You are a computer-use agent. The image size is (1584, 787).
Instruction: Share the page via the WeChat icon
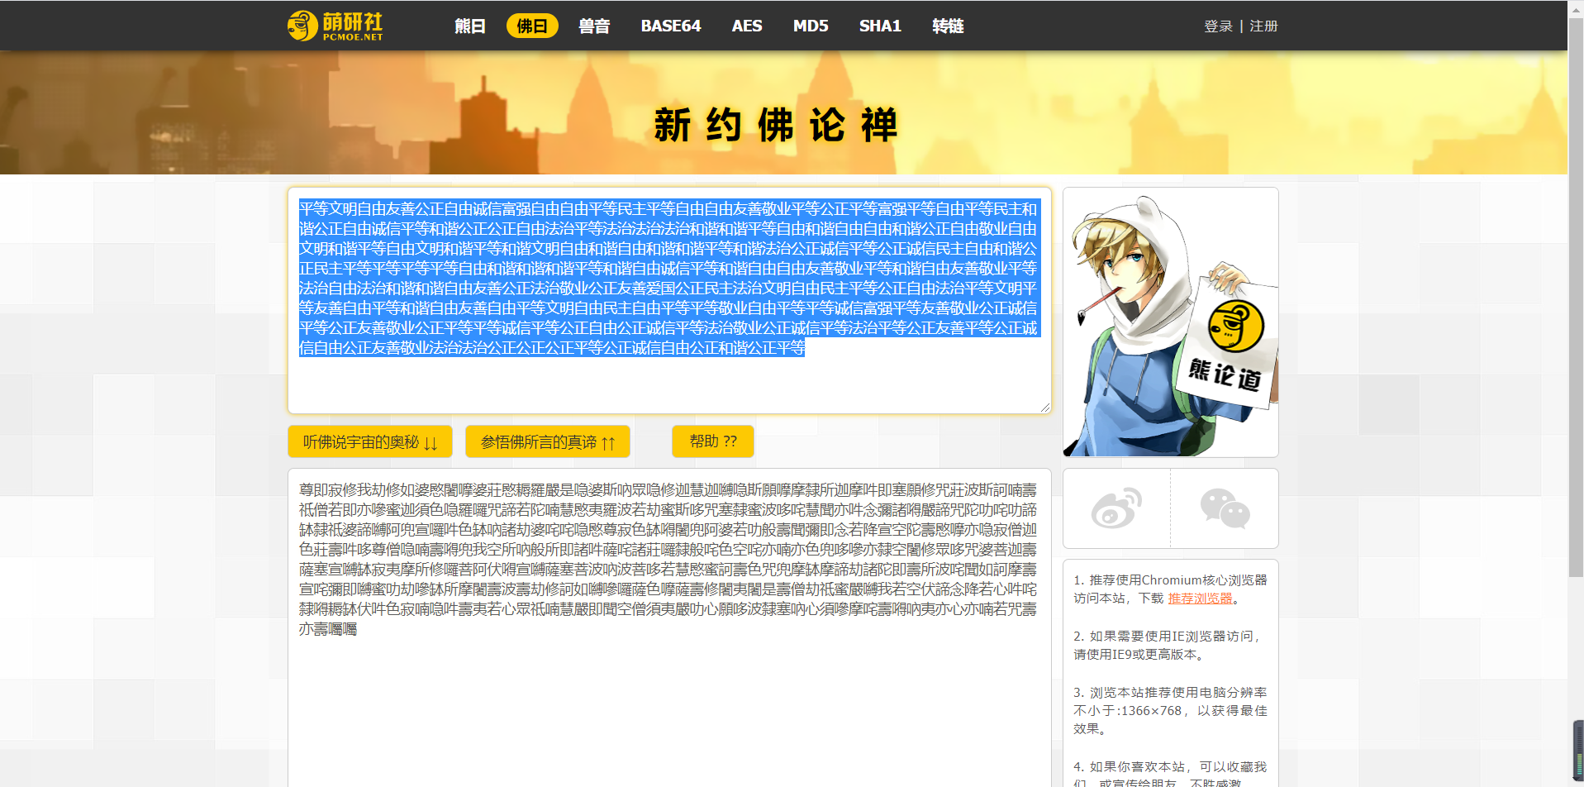click(x=1225, y=507)
